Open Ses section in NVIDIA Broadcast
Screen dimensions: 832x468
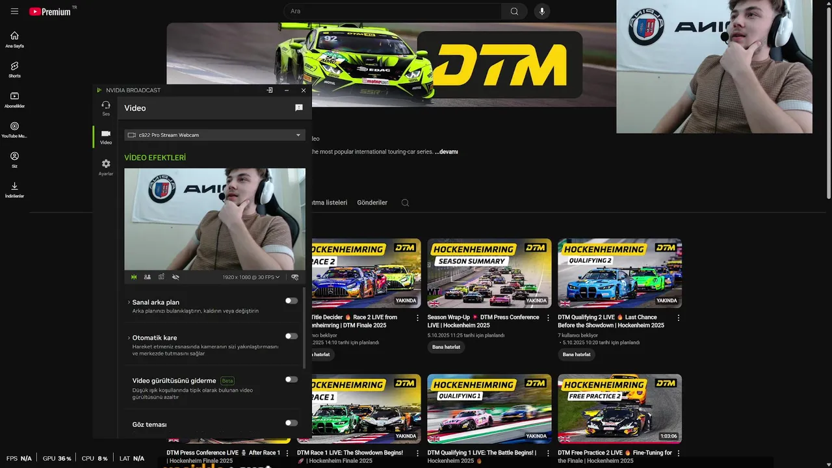[106, 108]
